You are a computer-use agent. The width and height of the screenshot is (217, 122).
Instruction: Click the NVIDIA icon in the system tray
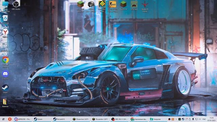tap(179, 119)
